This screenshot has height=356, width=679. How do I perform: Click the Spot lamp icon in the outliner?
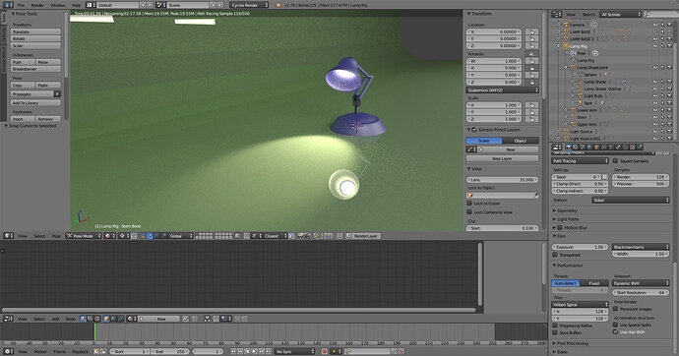581,103
